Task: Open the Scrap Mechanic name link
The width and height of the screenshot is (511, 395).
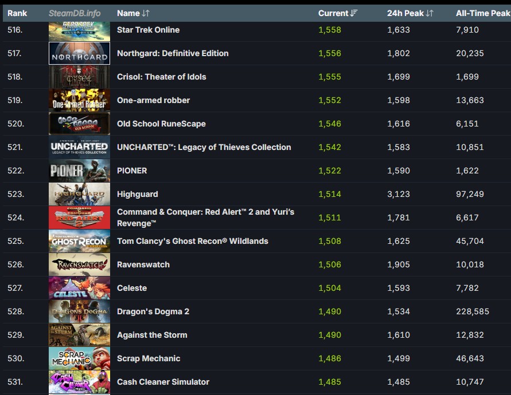Action: [x=149, y=358]
